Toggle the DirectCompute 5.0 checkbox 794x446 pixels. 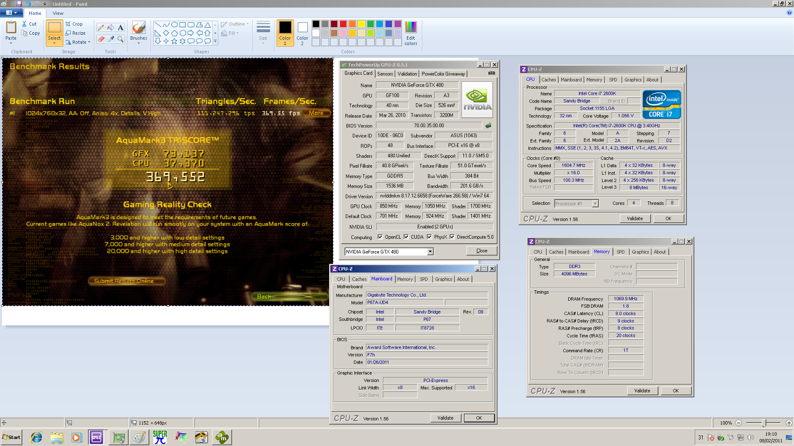(452, 237)
